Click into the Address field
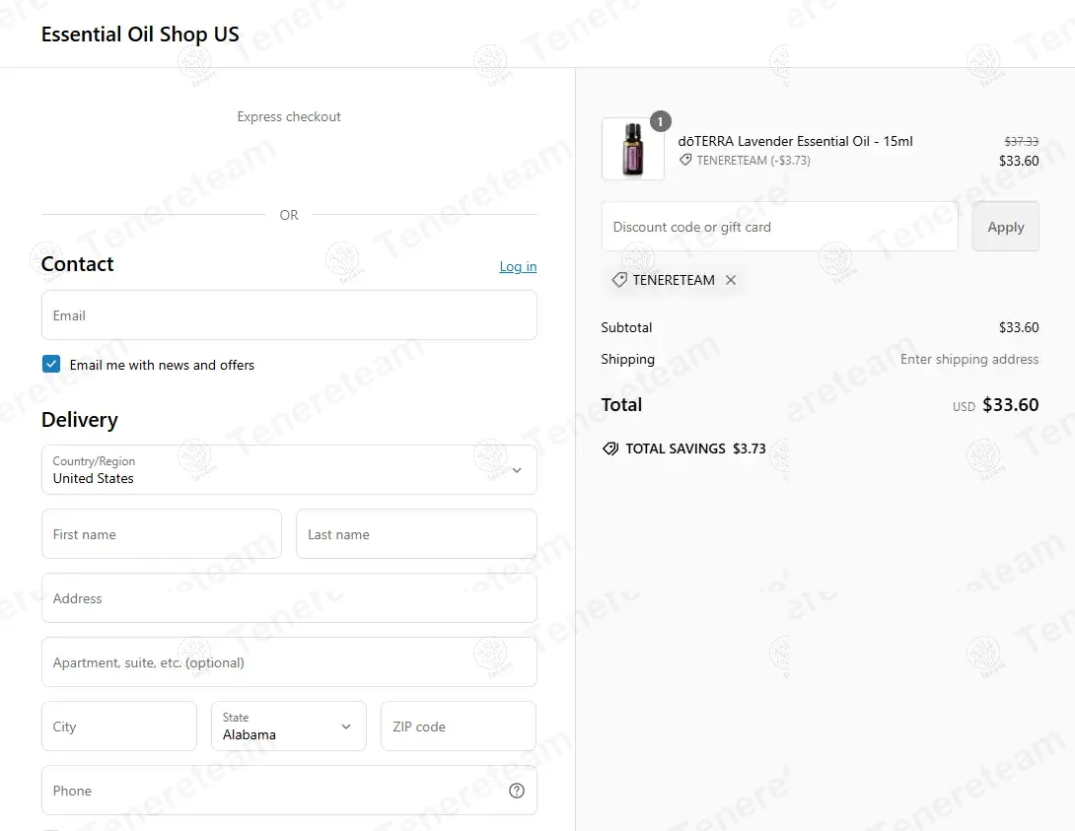Viewport: 1075px width, 831px height. 289,598
